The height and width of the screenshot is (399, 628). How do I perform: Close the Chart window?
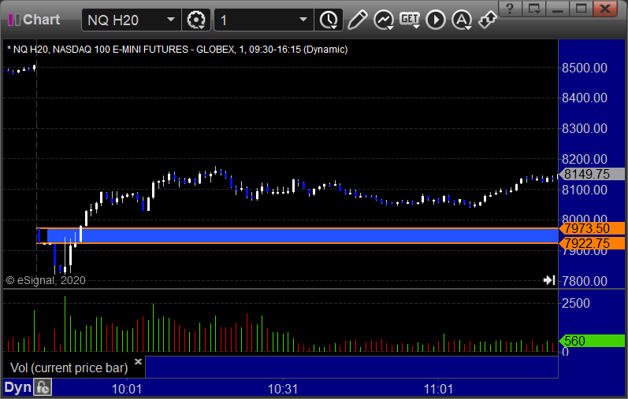606,9
